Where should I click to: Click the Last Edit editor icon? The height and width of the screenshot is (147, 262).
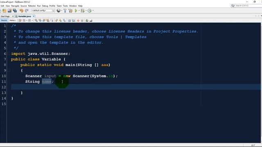(20, 20)
